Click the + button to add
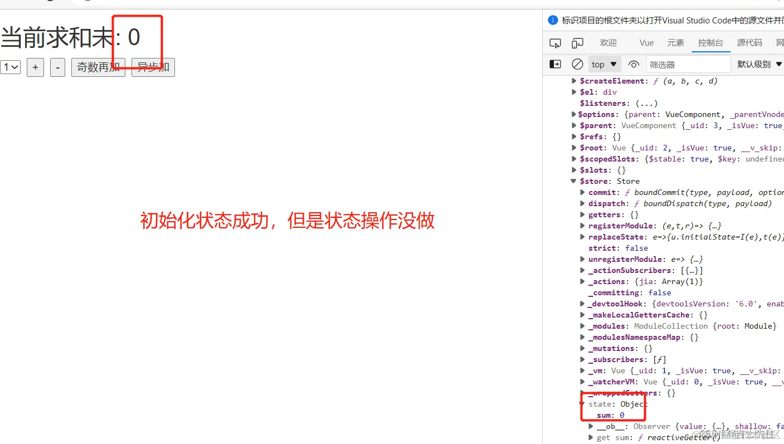 click(x=35, y=67)
